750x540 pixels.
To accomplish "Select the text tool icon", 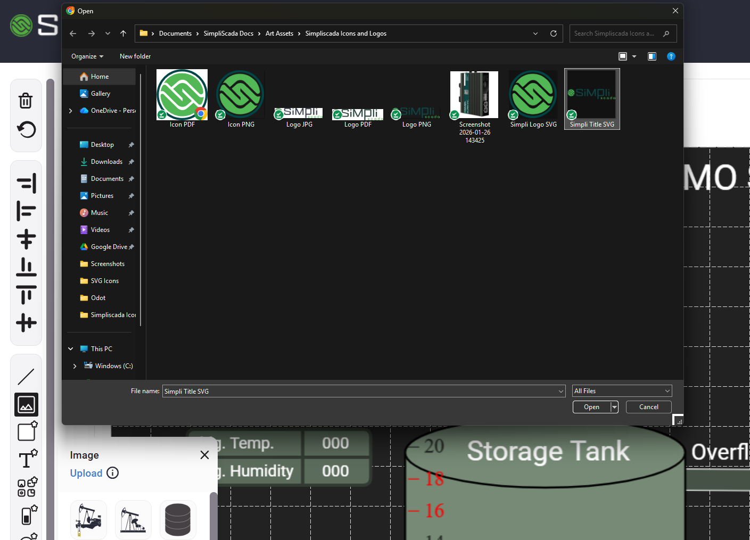I will 27,459.
